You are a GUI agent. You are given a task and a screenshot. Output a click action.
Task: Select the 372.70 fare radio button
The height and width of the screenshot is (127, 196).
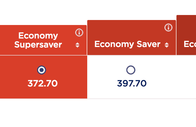42,70
